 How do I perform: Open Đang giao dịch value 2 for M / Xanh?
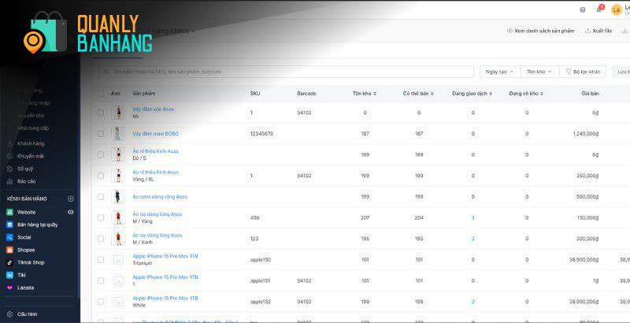click(473, 239)
